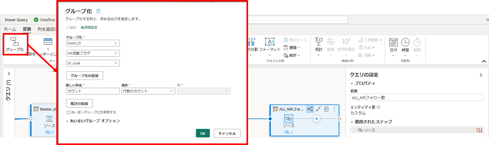Click the table icon on ALL_MR node title
This screenshot has width=489, height=145.
pos(275,109)
